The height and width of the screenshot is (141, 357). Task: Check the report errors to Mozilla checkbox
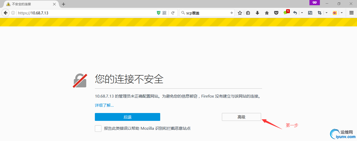pyautogui.click(x=98, y=128)
